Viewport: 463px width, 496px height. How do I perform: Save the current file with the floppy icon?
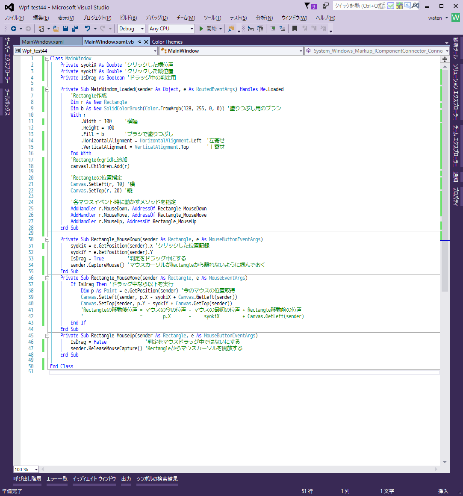pyautogui.click(x=65, y=29)
